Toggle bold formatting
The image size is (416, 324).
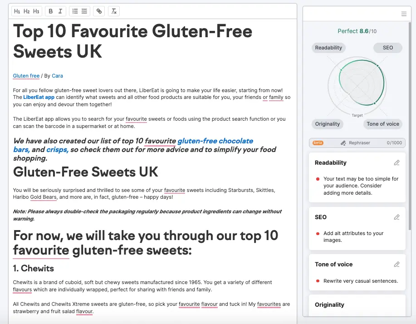51,11
